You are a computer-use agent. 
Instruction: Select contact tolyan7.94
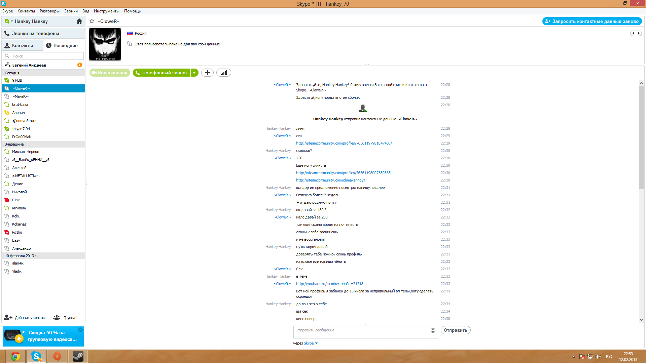point(43,129)
